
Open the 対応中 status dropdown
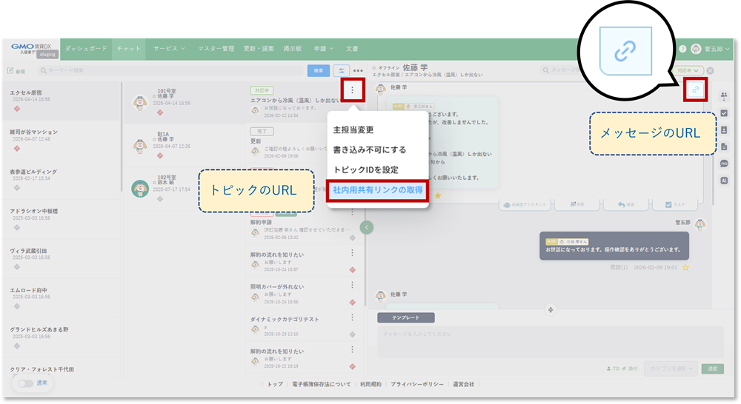coord(688,70)
